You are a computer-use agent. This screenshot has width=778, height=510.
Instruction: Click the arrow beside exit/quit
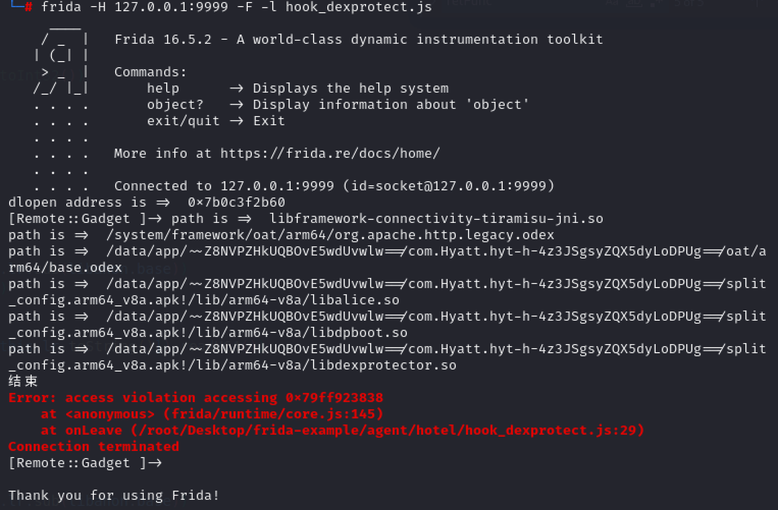[x=236, y=121]
